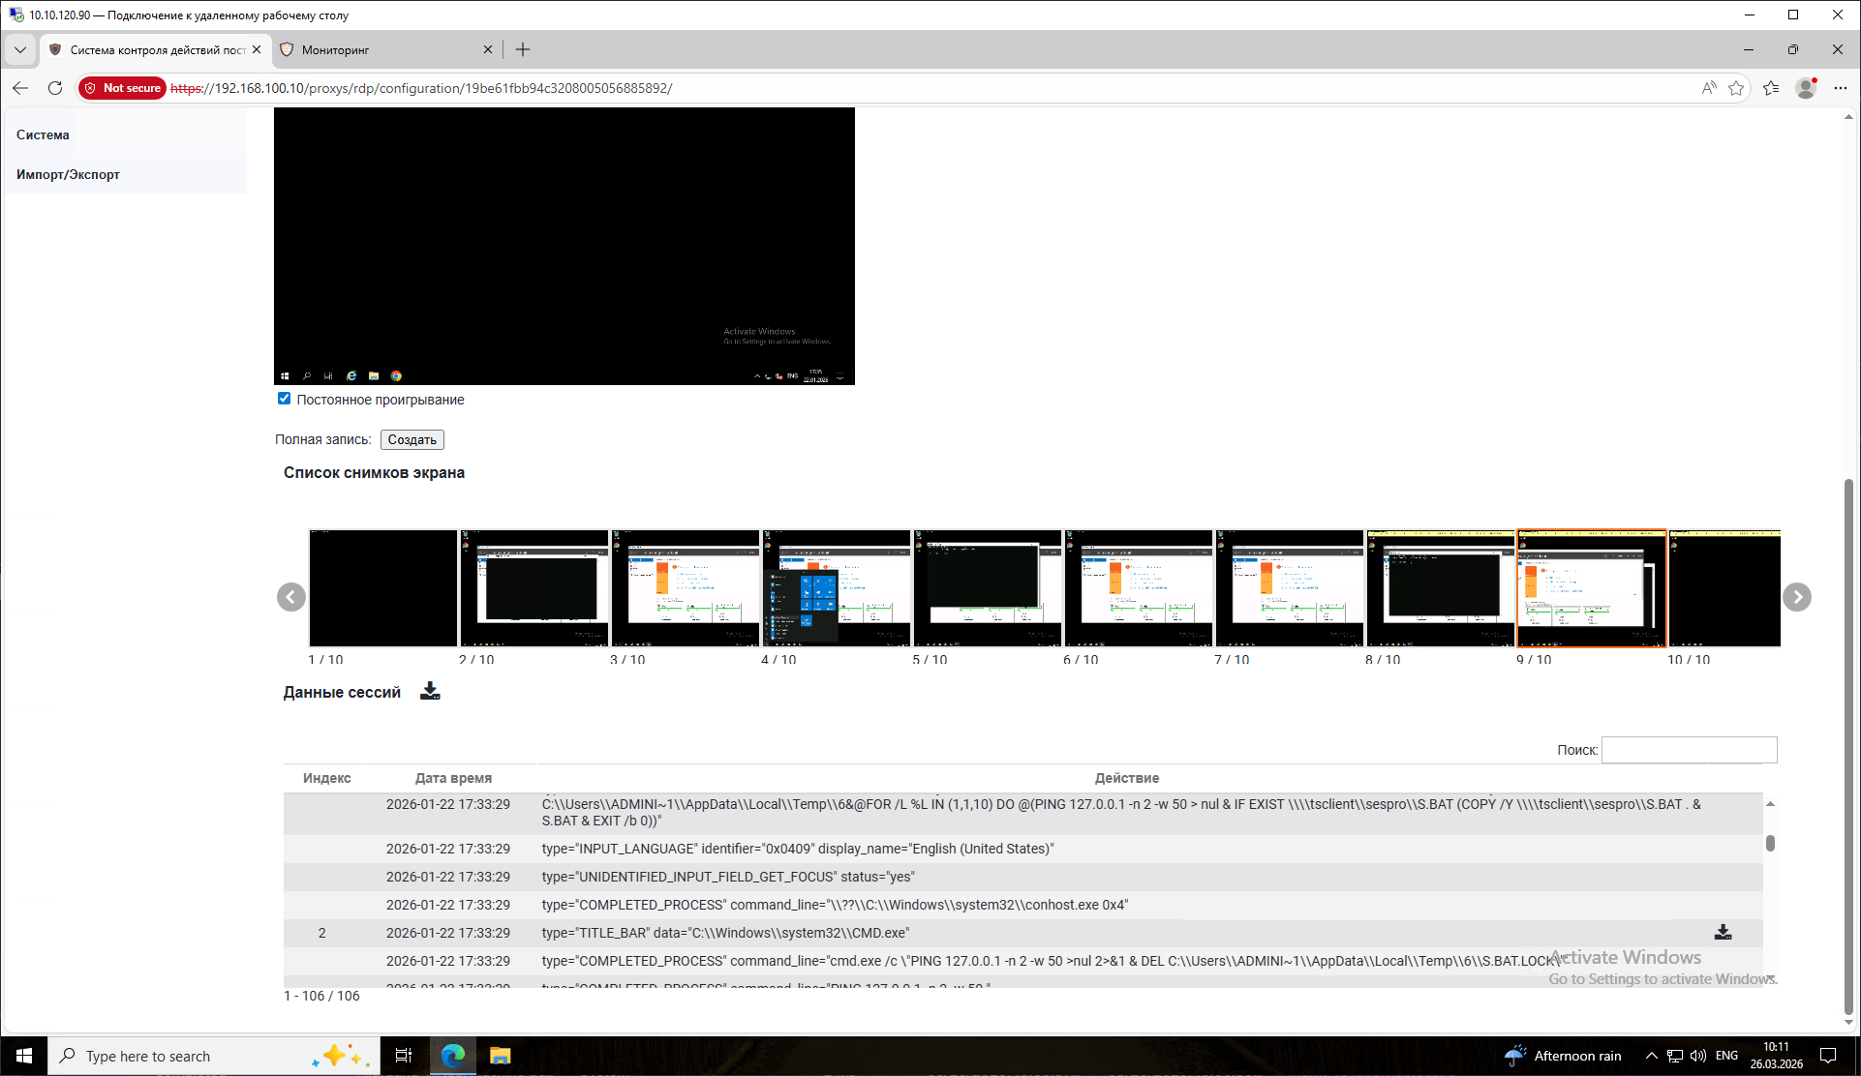1861x1076 pixels.
Task: Select the INPUT_LANGUAGE English row
Action: point(1022,849)
